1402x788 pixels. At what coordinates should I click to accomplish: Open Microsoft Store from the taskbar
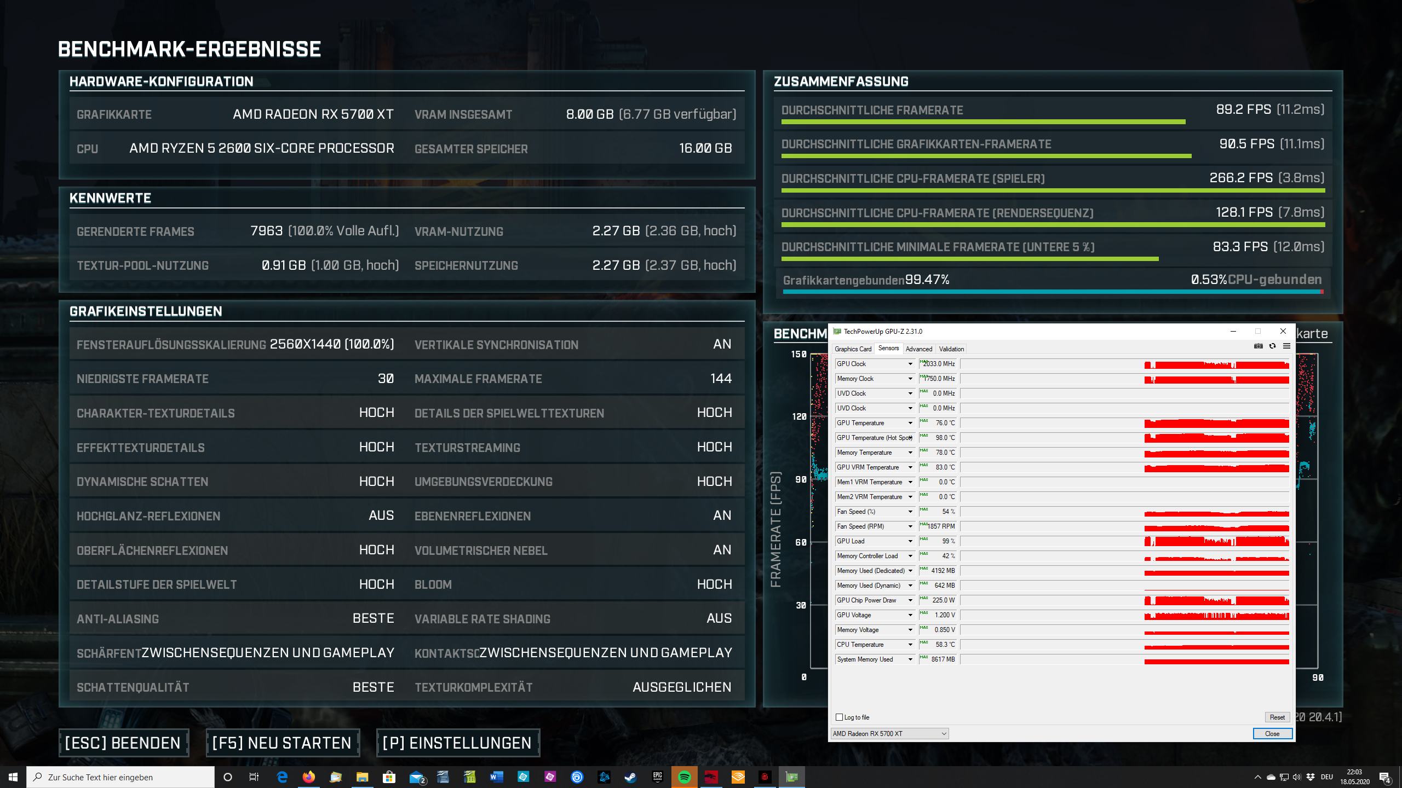coord(389,777)
